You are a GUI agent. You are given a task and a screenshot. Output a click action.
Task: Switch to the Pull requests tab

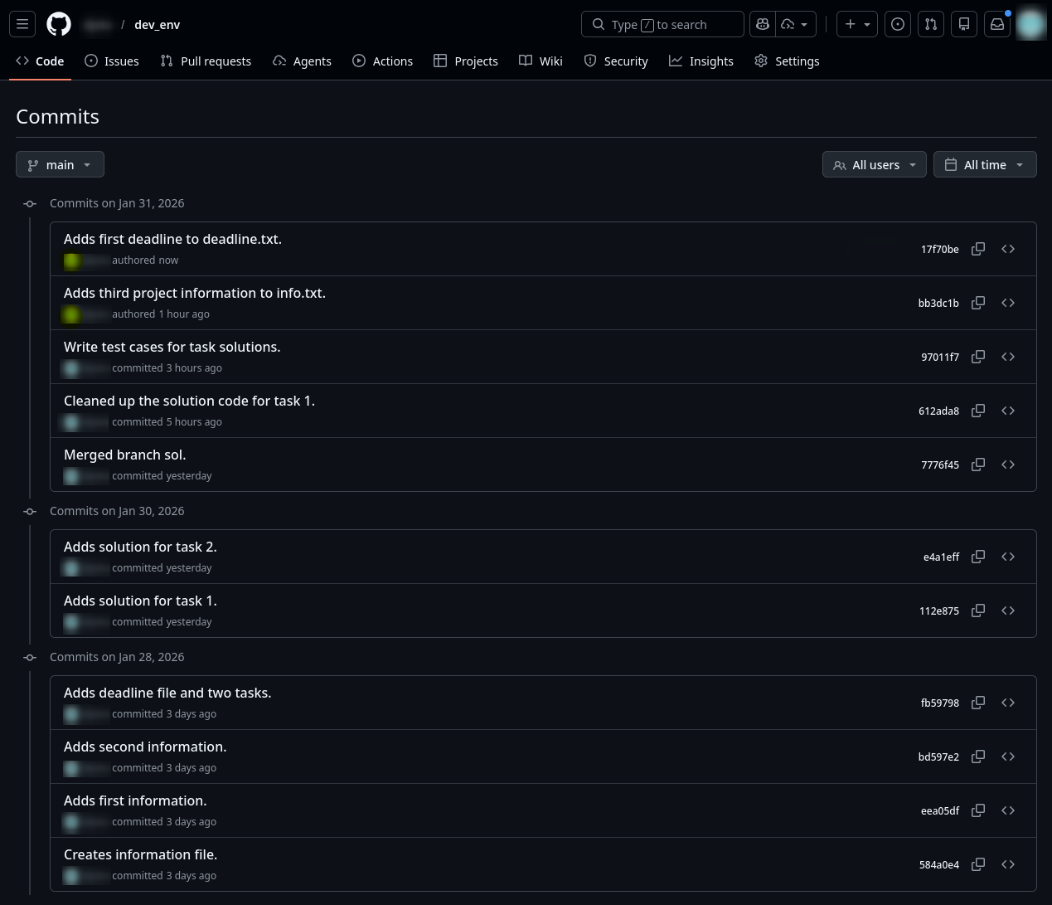[x=206, y=61]
